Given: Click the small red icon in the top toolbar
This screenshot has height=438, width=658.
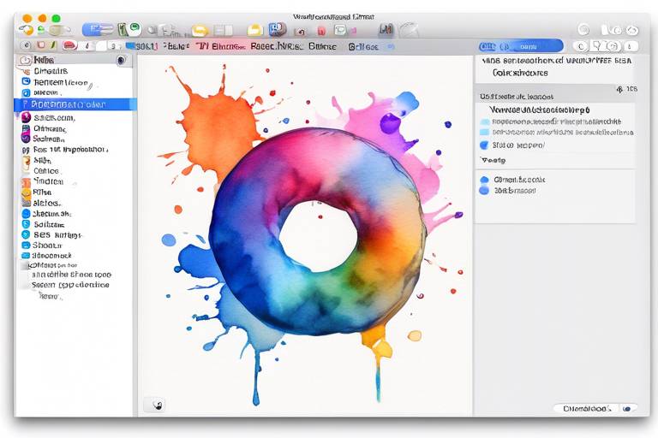Looking at the screenshot, I should [321, 31].
